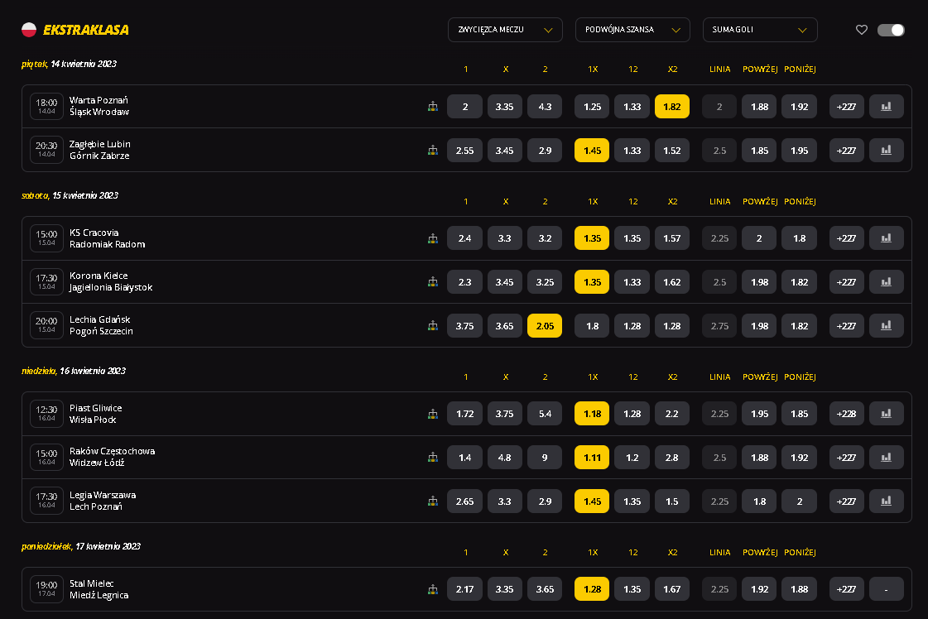
Task: Expand +227 more markets for Stal Mielec
Action: (846, 589)
